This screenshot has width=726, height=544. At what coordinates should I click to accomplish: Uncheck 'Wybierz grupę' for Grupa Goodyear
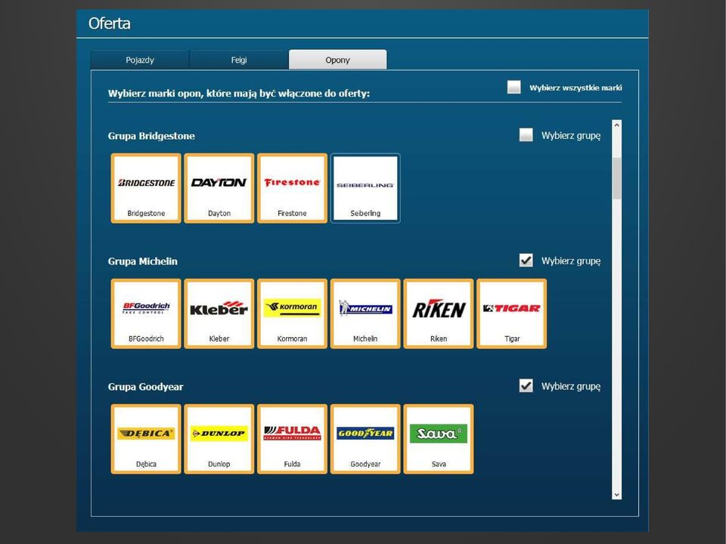pyautogui.click(x=526, y=386)
